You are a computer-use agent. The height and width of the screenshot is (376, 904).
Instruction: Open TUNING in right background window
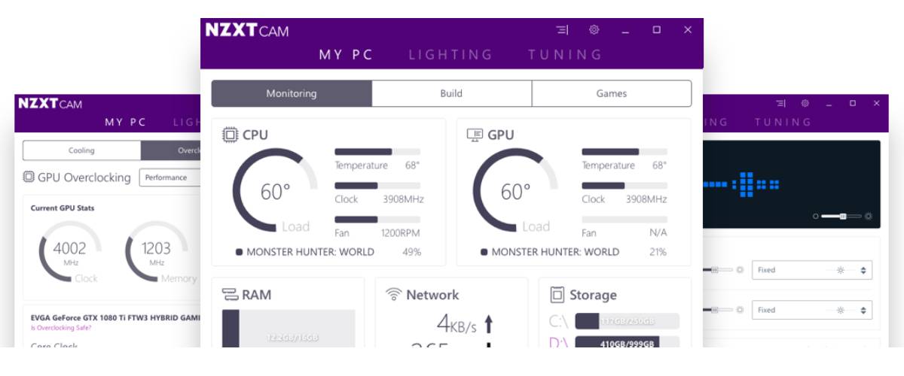pyautogui.click(x=783, y=122)
